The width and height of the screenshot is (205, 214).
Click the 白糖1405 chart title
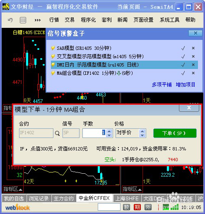coord(29,32)
